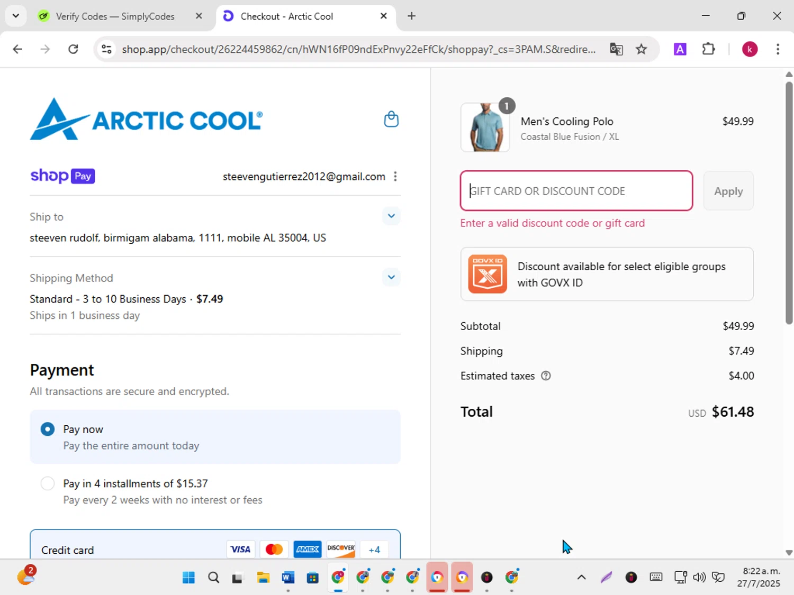Apply the discount code
The image size is (794, 595).
(x=728, y=191)
